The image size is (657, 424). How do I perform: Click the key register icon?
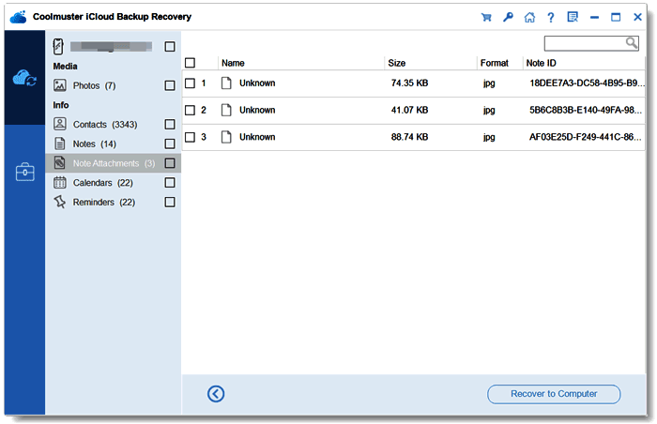pyautogui.click(x=508, y=17)
